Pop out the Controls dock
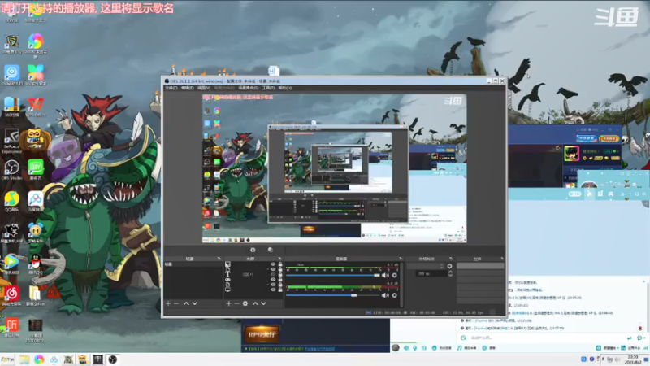 pos(501,259)
